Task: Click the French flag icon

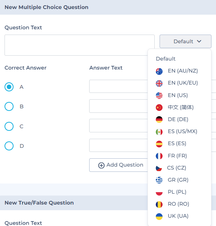Action: click(x=159, y=156)
